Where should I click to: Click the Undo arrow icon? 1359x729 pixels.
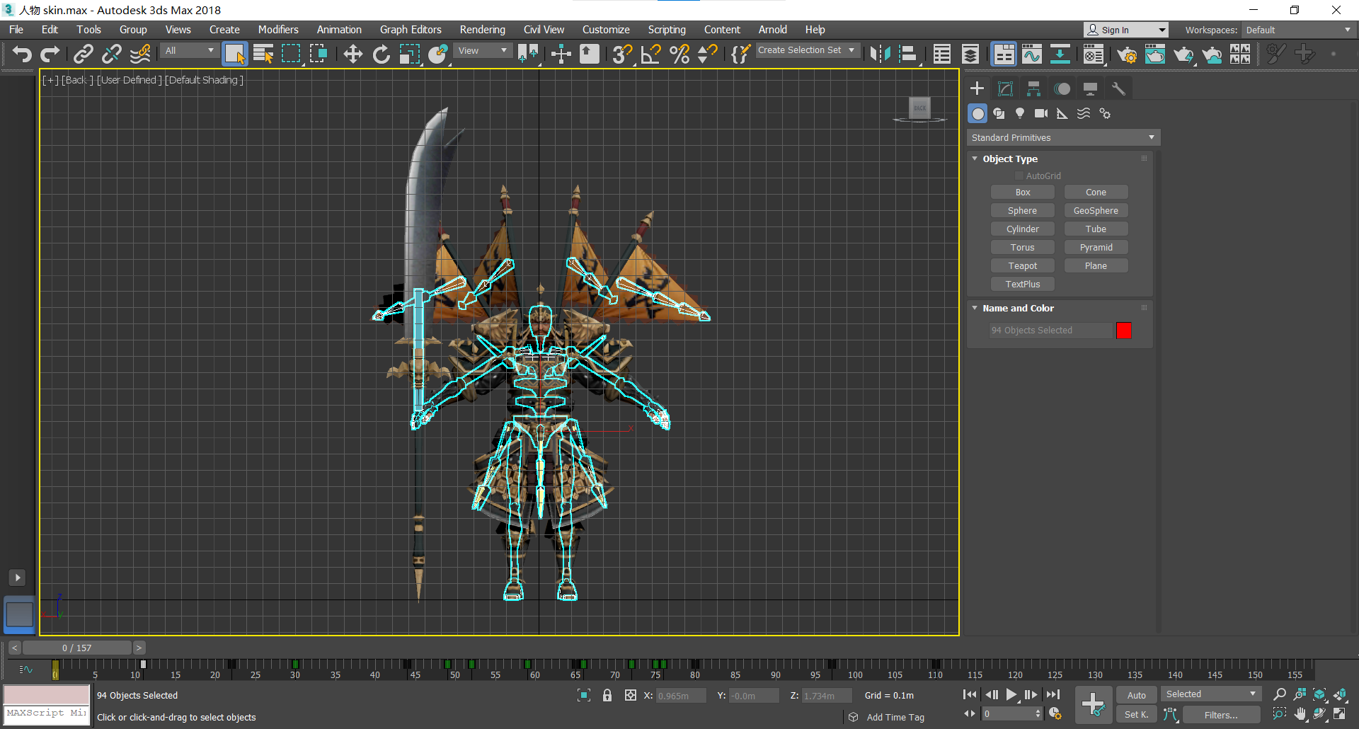22,54
